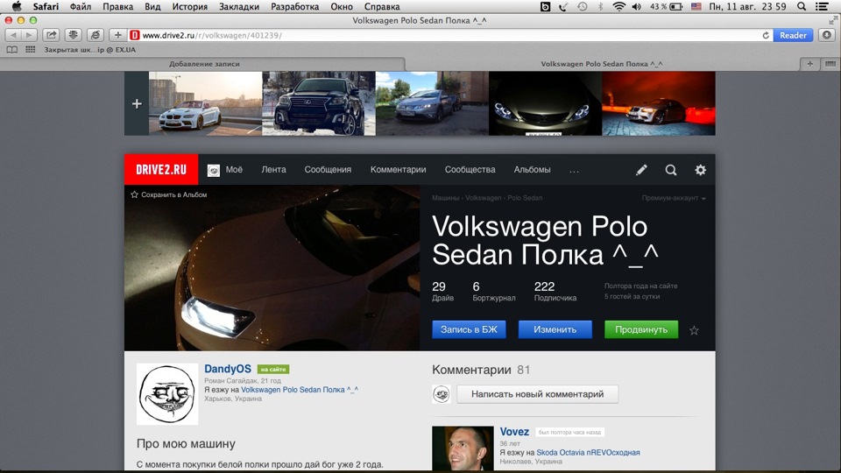Open the Закладки menu

click(239, 6)
